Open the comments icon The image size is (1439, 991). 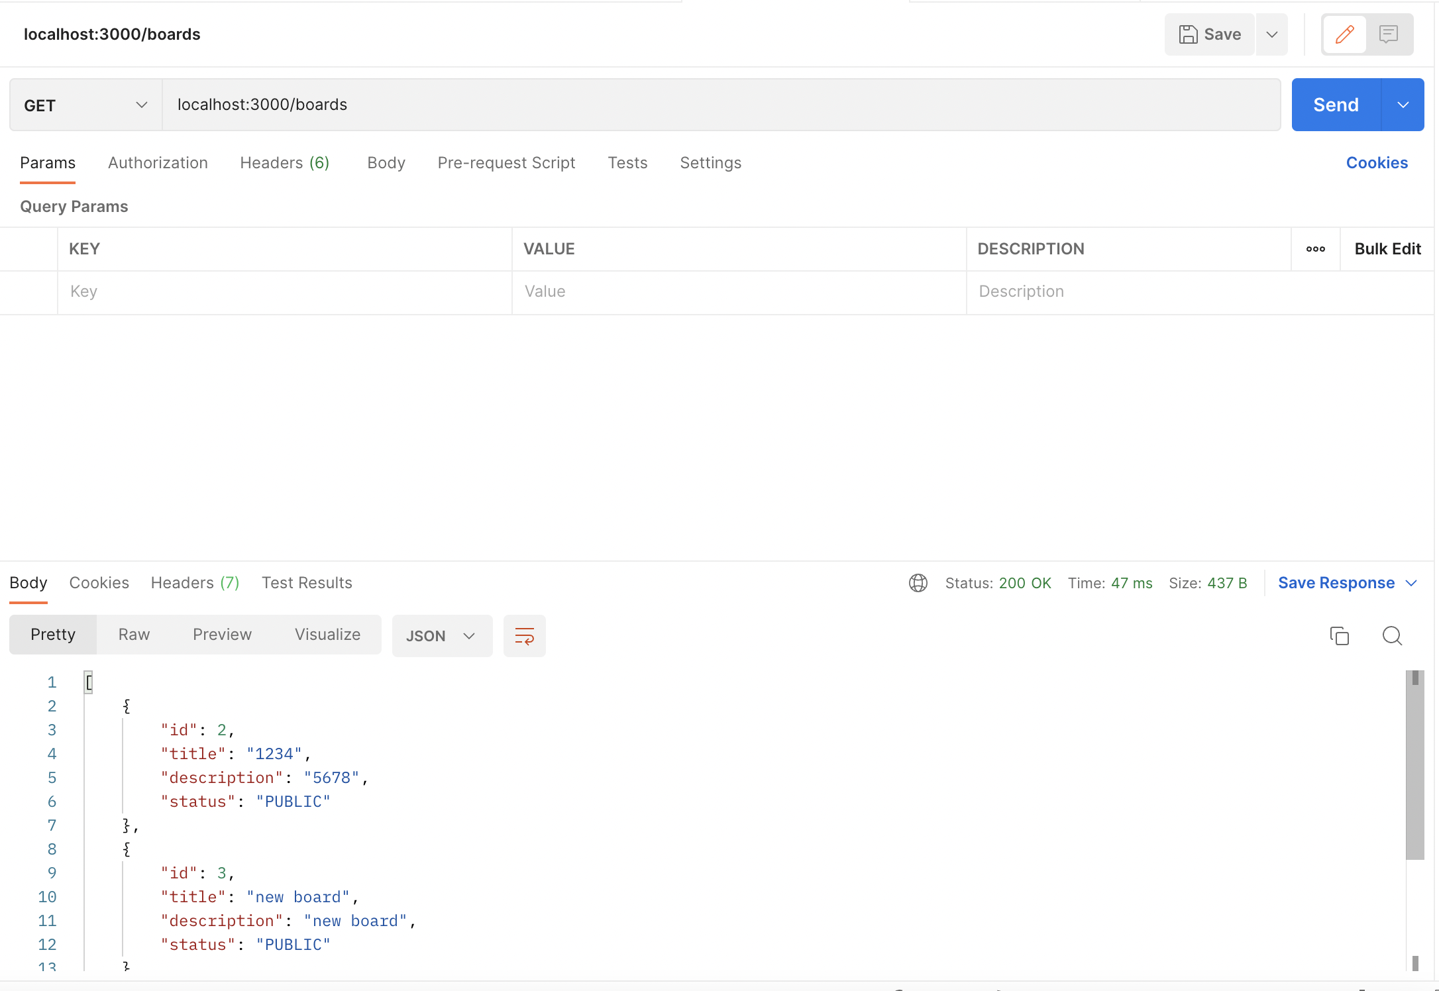point(1389,34)
